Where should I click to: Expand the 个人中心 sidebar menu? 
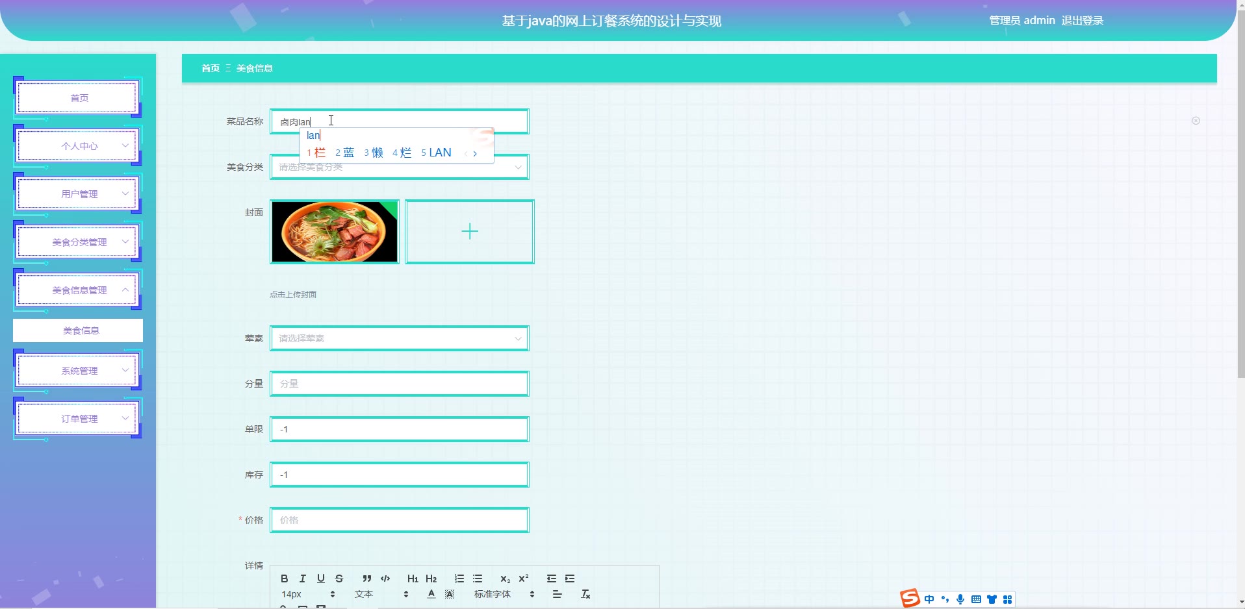pyautogui.click(x=77, y=146)
